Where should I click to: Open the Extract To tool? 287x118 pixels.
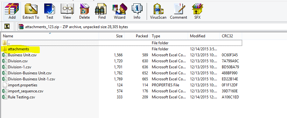point(31,11)
